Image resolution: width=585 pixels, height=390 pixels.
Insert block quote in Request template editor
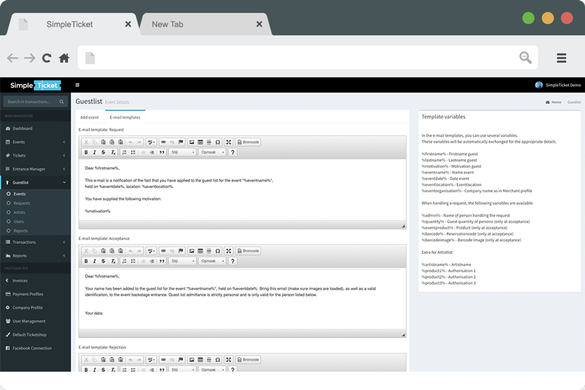pos(162,152)
